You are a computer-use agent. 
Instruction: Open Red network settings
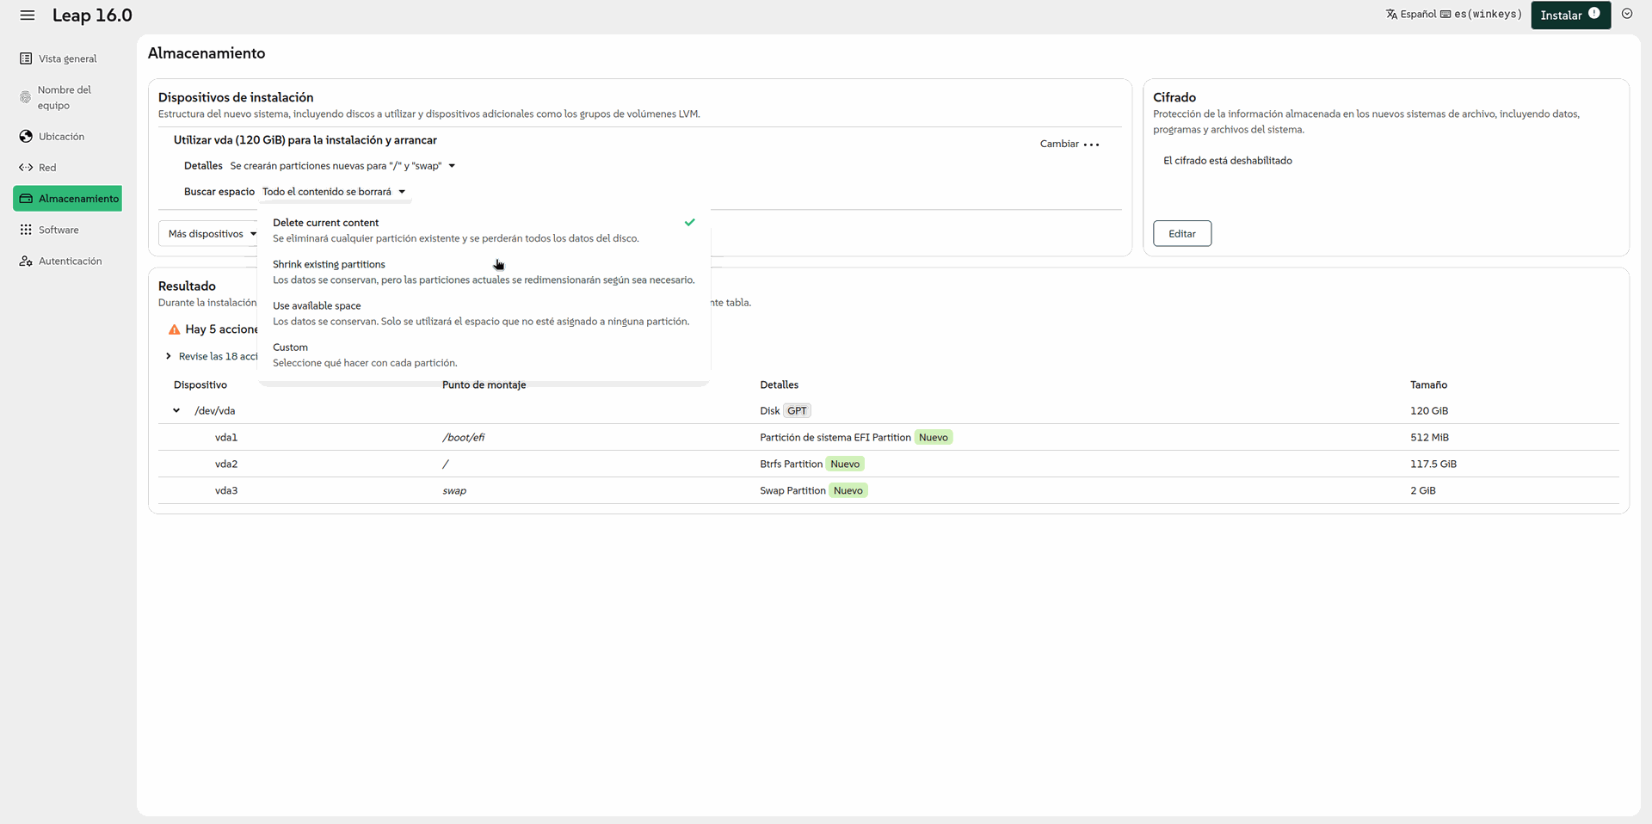(x=46, y=168)
